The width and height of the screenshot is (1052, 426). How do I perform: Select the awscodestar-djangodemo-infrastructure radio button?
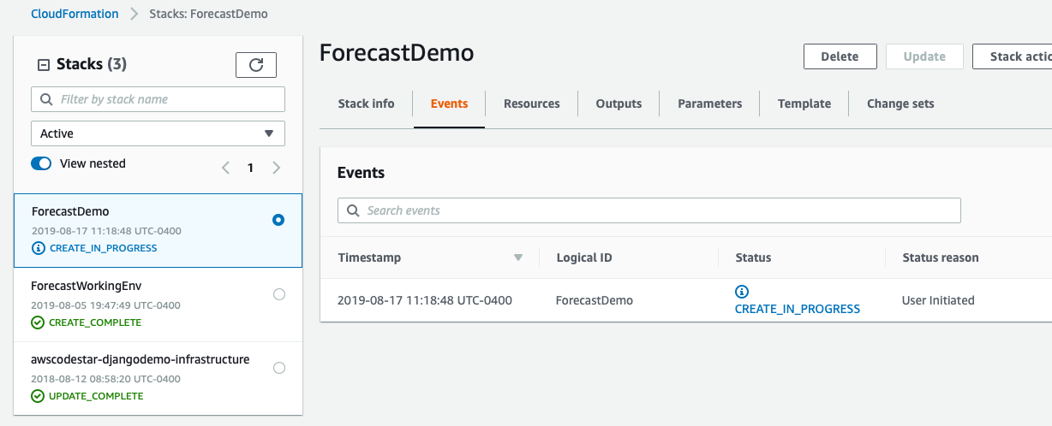click(278, 368)
